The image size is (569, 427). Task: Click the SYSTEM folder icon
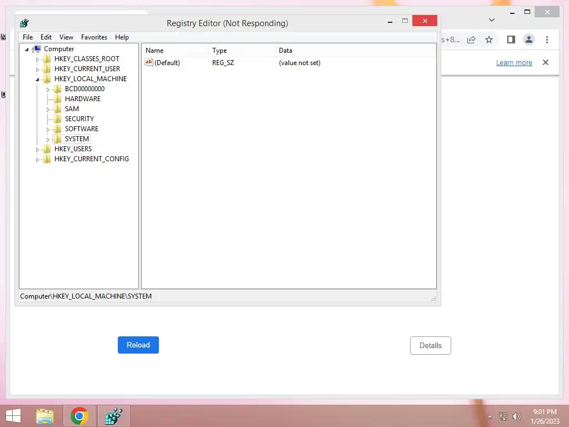coord(57,138)
